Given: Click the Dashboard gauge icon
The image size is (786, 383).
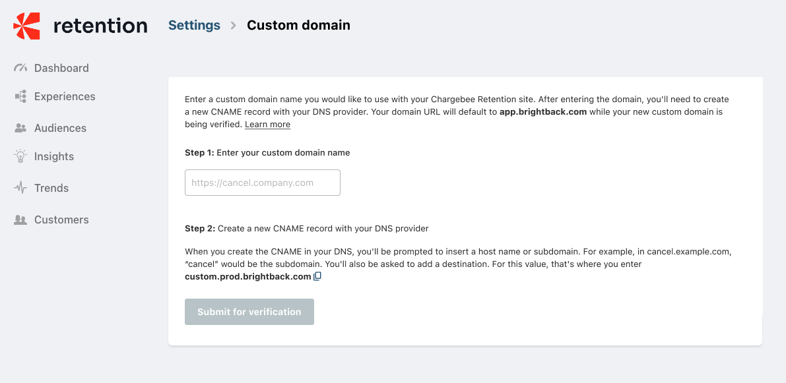Looking at the screenshot, I should point(20,68).
